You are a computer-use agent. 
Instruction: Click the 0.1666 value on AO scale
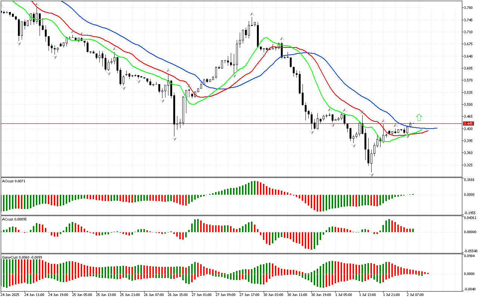[469, 180]
